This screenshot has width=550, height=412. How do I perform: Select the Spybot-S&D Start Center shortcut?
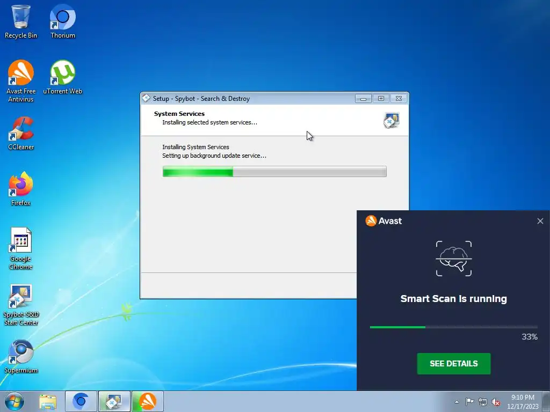pos(21,305)
